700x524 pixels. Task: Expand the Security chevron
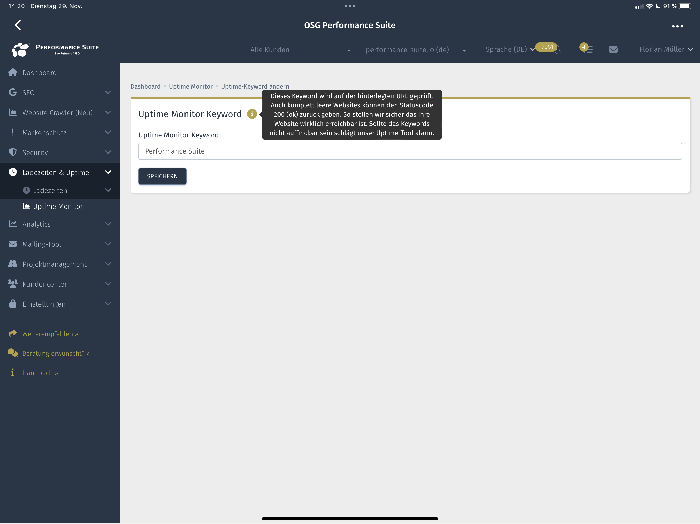[108, 152]
